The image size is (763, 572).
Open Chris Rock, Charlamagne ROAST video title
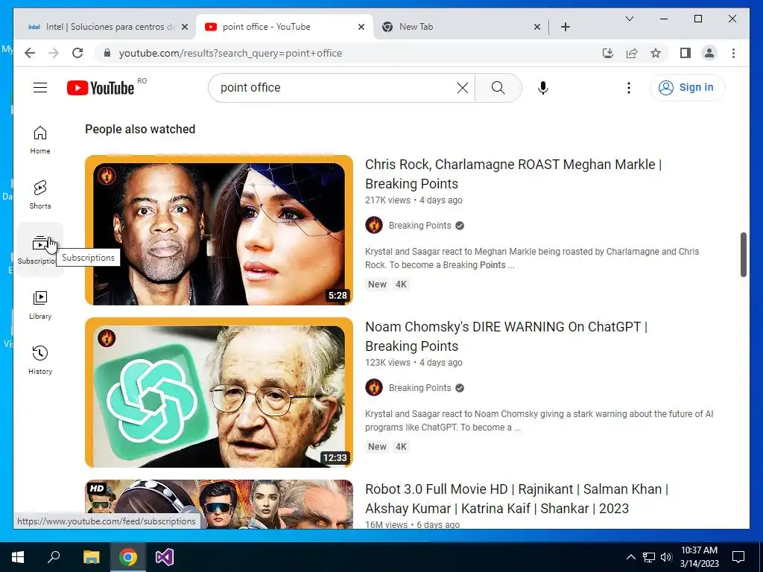tap(513, 174)
